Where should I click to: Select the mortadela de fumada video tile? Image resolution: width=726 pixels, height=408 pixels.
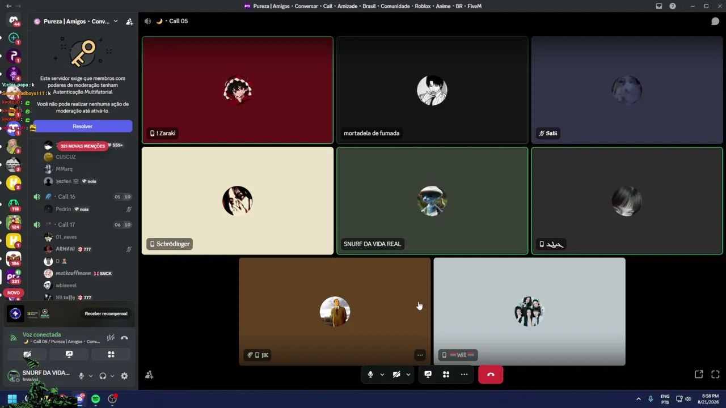coord(432,90)
